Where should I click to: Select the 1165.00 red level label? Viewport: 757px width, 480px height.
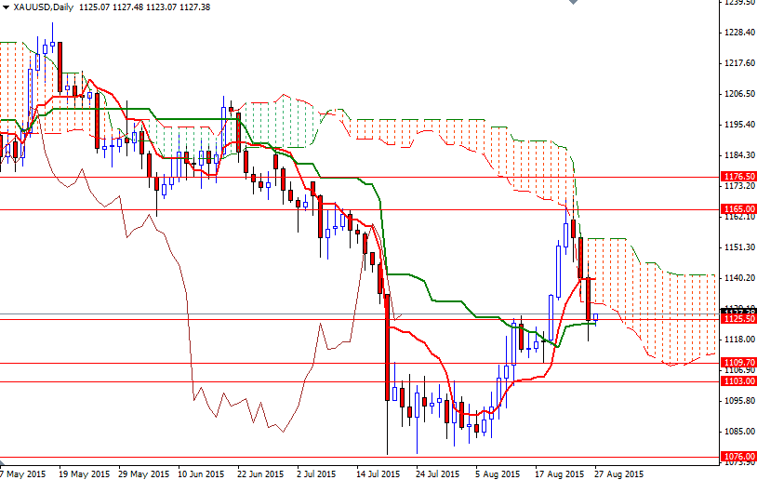click(738, 209)
